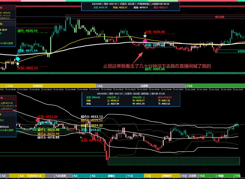This screenshot has width=245, height=179.
Task: Click the 进场: 4011.54 entry label
Action: [27, 50]
